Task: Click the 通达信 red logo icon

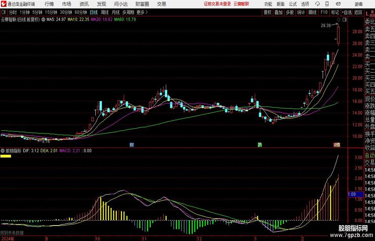Action: tap(3, 4)
